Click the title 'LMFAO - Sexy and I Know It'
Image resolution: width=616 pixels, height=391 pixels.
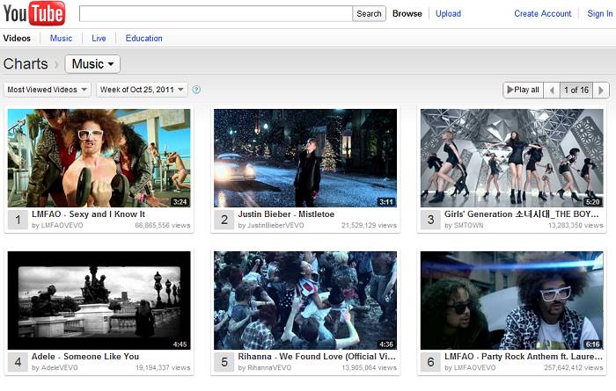pos(88,214)
